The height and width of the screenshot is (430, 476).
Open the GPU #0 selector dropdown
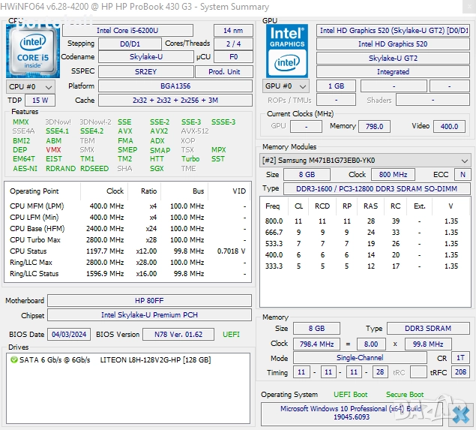[286, 86]
